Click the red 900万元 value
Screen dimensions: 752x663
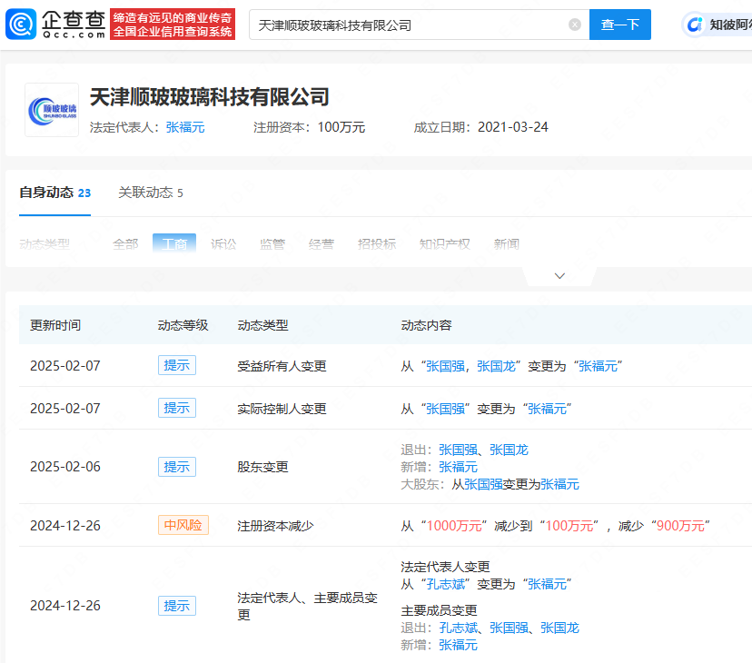680,526
